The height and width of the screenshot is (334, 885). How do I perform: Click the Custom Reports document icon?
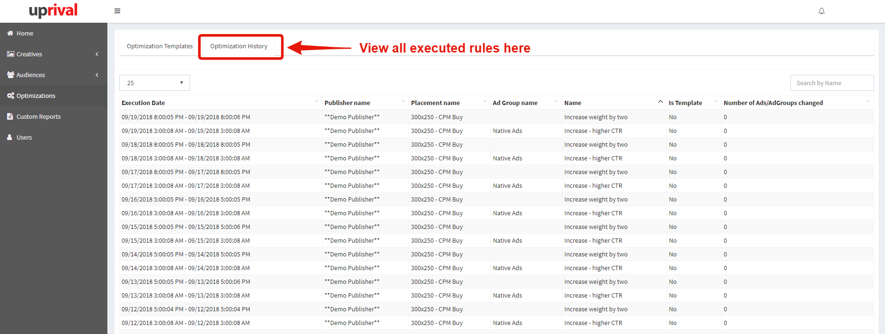[x=10, y=116]
